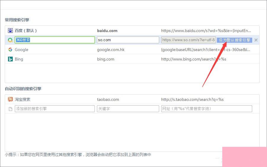Click the 小提示 hint text

tap(78, 155)
